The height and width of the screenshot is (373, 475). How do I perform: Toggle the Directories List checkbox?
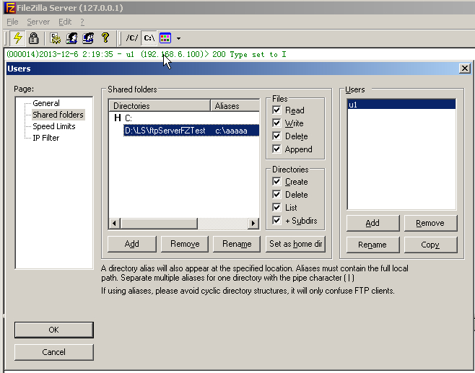click(276, 207)
